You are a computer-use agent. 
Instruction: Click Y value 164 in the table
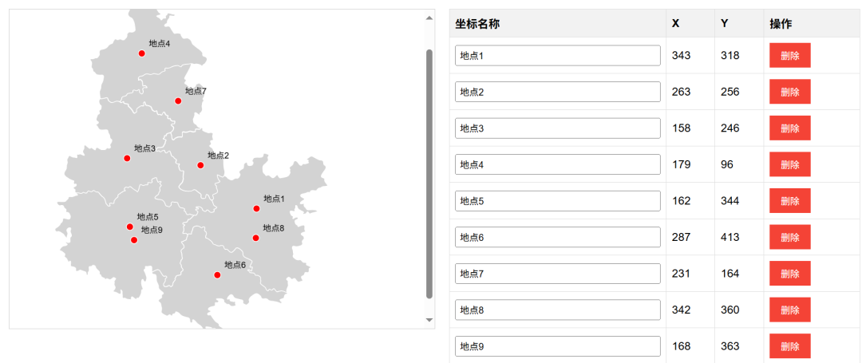pyautogui.click(x=730, y=274)
